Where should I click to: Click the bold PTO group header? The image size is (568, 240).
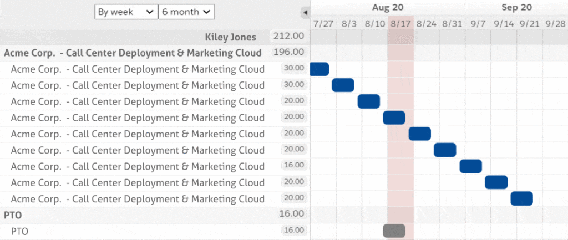12,213
